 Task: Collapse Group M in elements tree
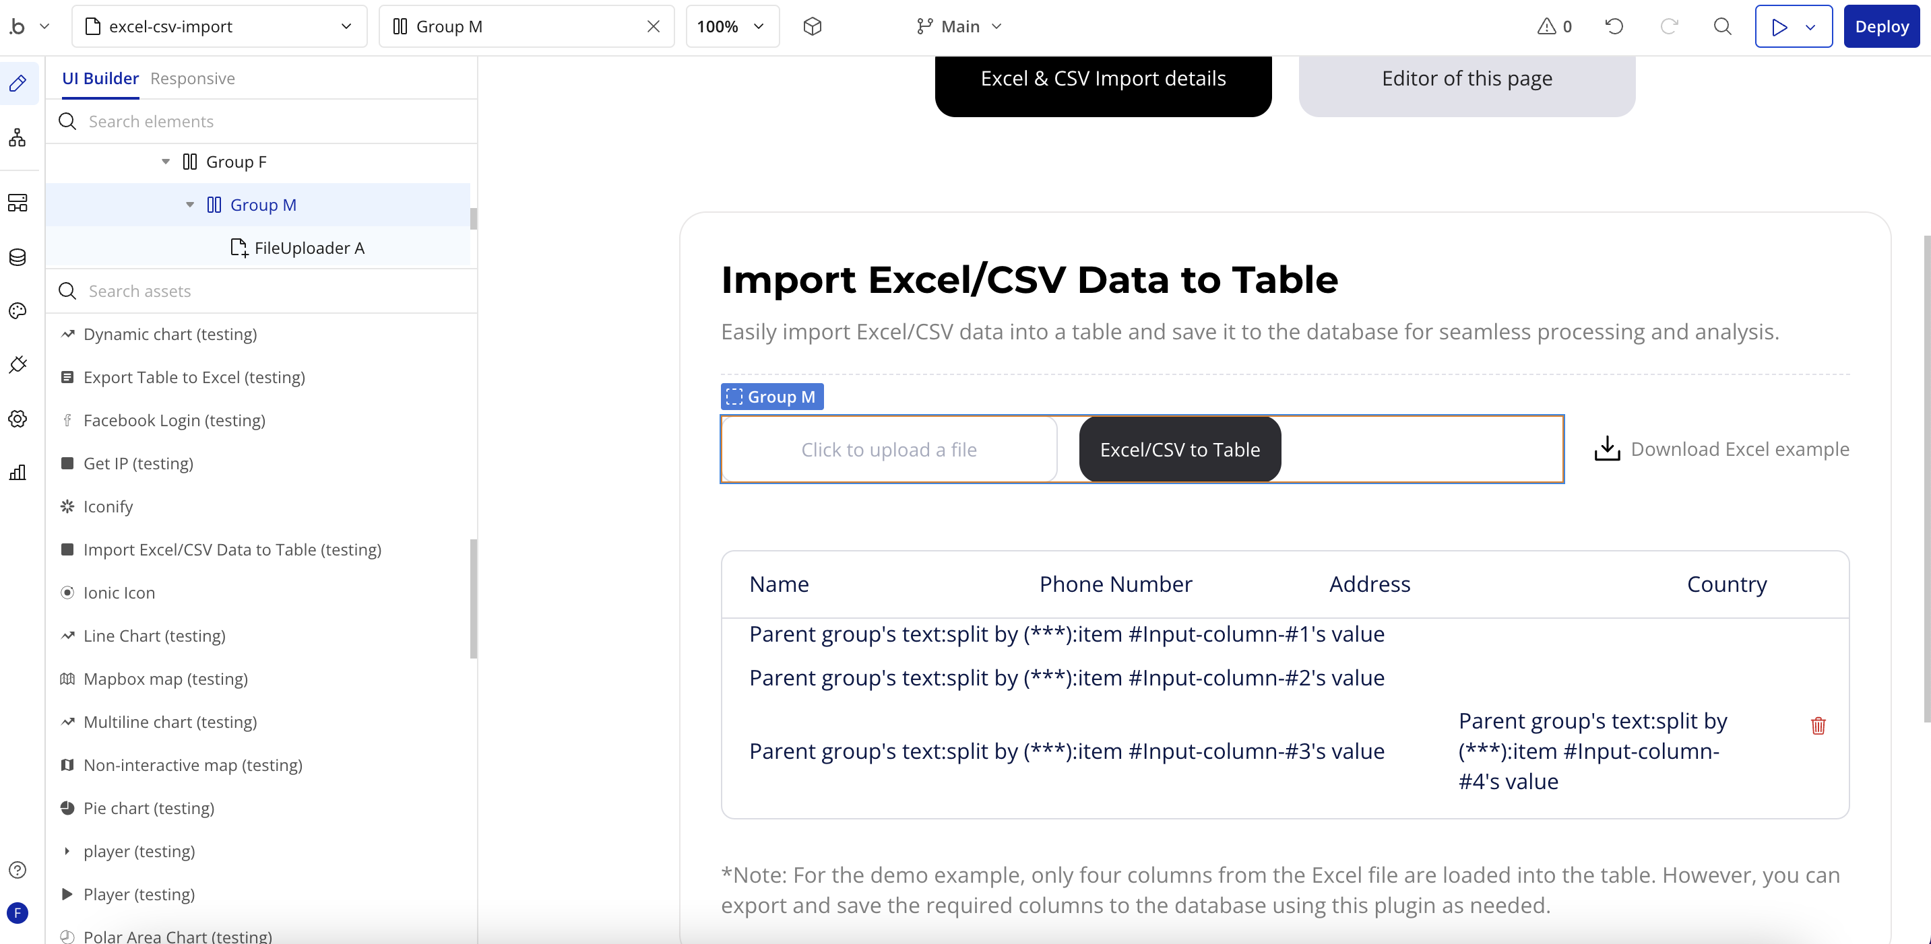coord(189,205)
